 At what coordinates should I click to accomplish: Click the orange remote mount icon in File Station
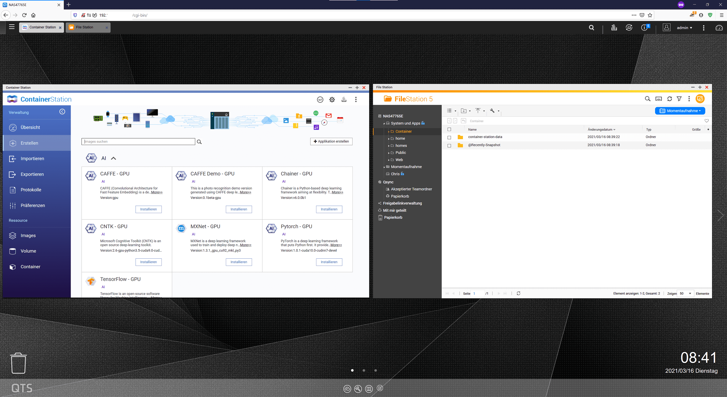click(x=700, y=99)
